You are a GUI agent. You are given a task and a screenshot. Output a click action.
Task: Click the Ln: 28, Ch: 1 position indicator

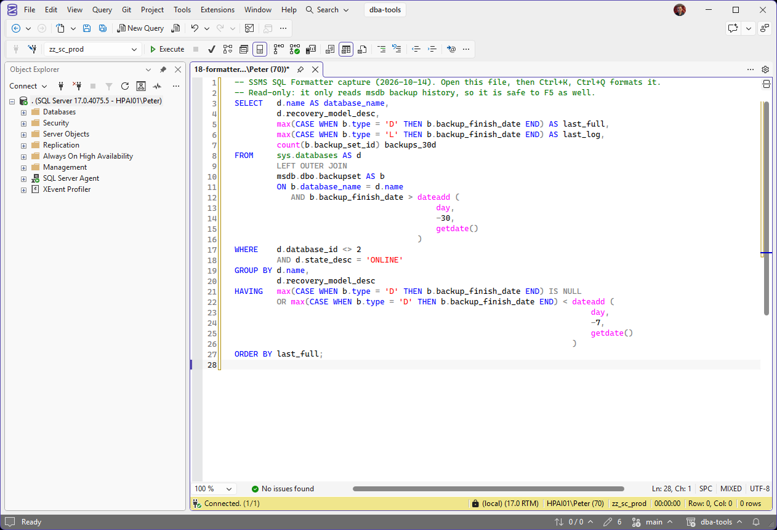[672, 489]
